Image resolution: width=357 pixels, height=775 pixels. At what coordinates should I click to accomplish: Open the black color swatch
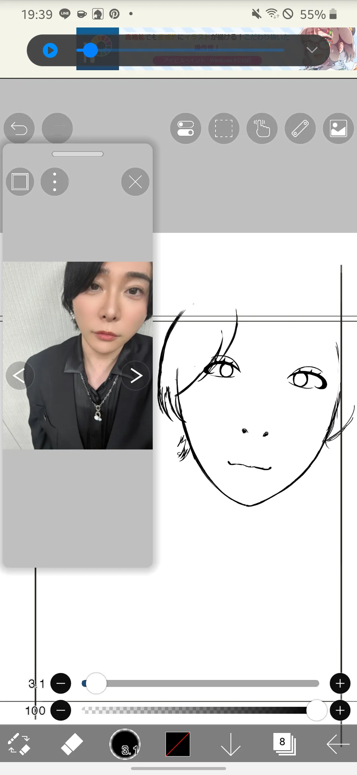[178, 744]
